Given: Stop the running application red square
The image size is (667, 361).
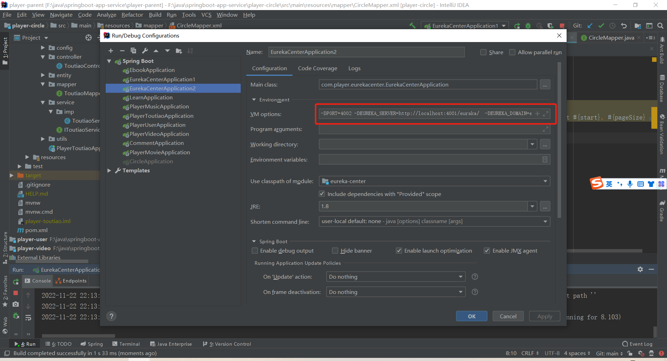Looking at the screenshot, I should pyautogui.click(x=562, y=26).
